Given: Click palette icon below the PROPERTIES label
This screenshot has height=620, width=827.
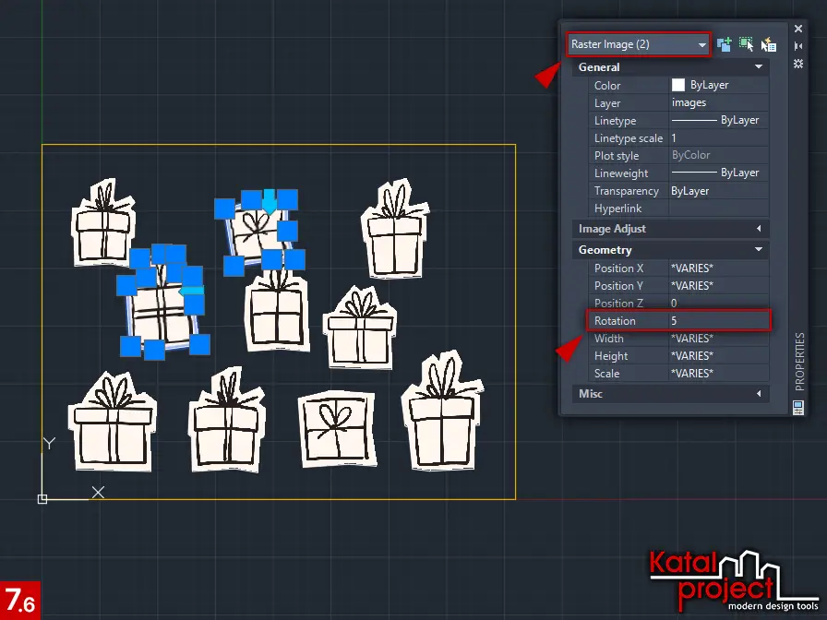Looking at the screenshot, I should [798, 407].
